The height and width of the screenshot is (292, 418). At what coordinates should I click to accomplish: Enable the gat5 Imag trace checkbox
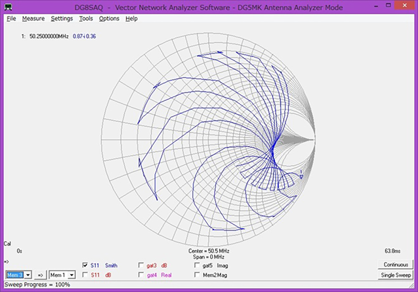tap(197, 265)
